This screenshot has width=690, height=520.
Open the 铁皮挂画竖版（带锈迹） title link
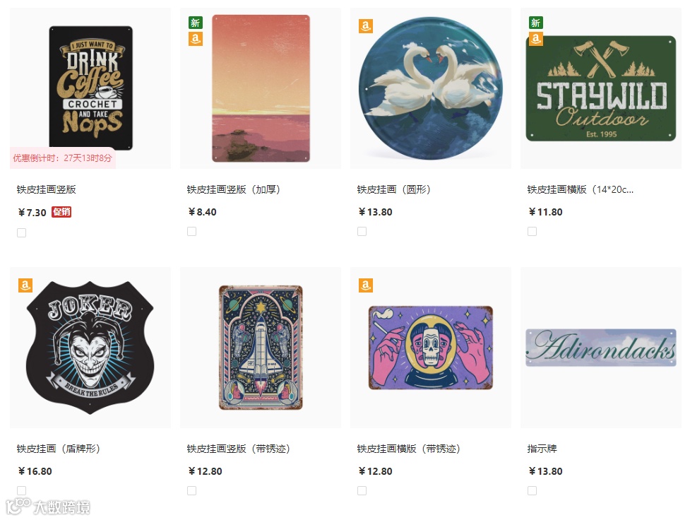[x=238, y=449]
